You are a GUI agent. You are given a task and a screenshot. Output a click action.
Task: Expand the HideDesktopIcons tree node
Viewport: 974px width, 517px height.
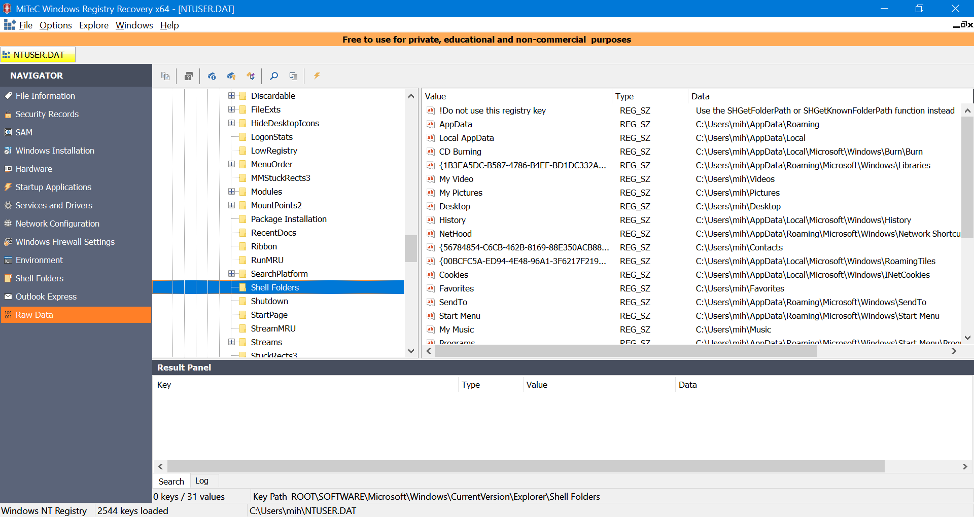231,123
